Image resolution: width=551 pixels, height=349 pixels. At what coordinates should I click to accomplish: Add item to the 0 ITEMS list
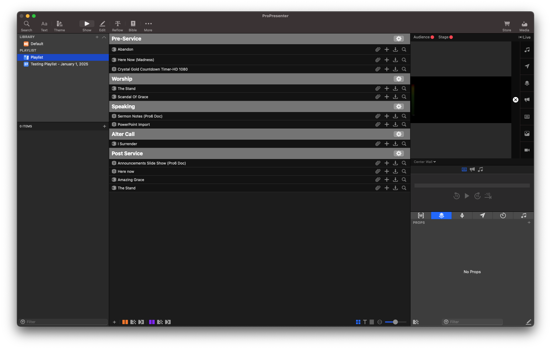105,126
